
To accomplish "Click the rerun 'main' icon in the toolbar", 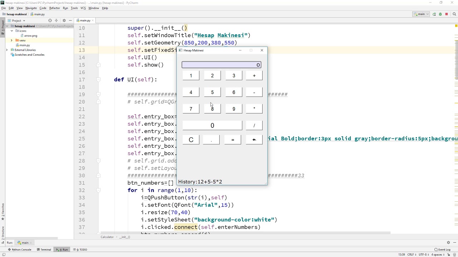I will [434, 14].
